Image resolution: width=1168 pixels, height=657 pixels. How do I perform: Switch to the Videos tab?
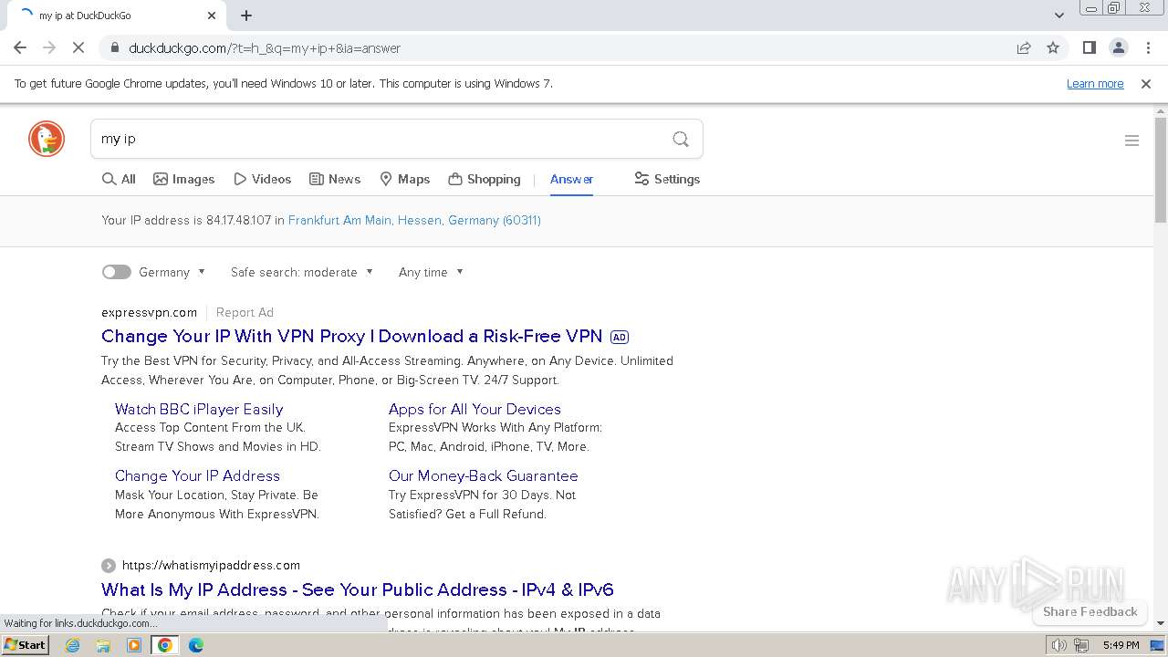coord(262,179)
